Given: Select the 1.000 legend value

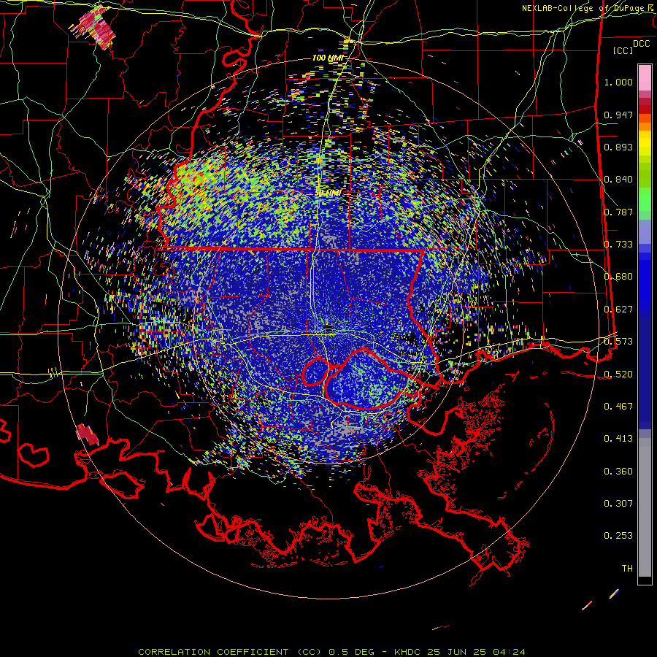Looking at the screenshot, I should pyautogui.click(x=618, y=82).
